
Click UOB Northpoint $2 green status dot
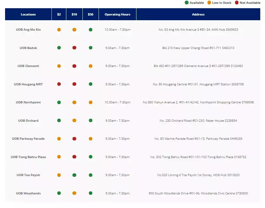[59, 102]
